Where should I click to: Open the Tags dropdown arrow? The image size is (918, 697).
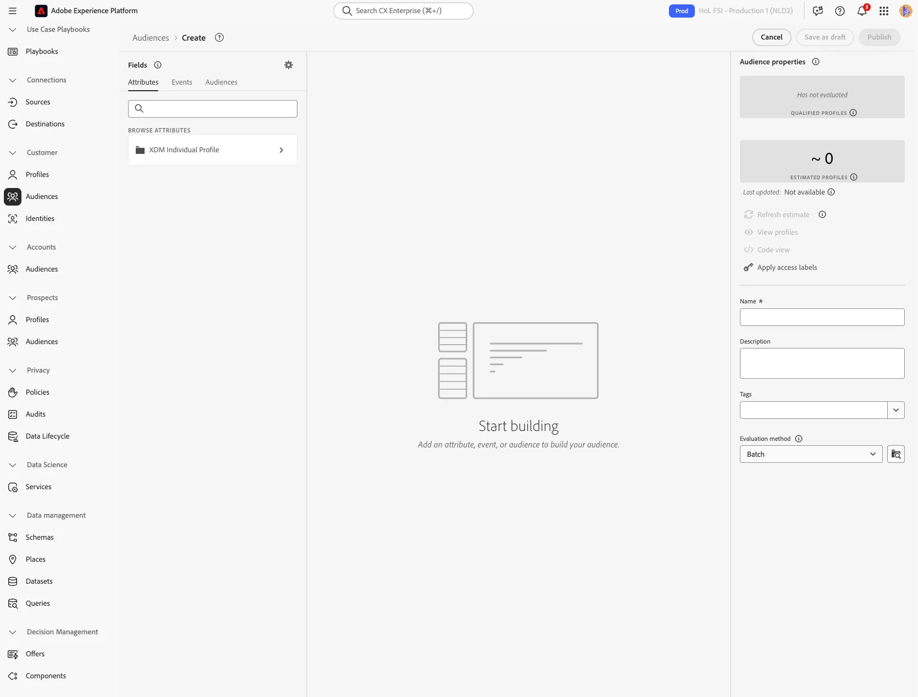[896, 410]
